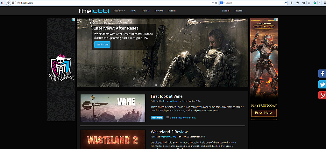Click the AdChoices icon on Star Wars ad
The image size is (326, 149).
pyautogui.click(x=276, y=20)
